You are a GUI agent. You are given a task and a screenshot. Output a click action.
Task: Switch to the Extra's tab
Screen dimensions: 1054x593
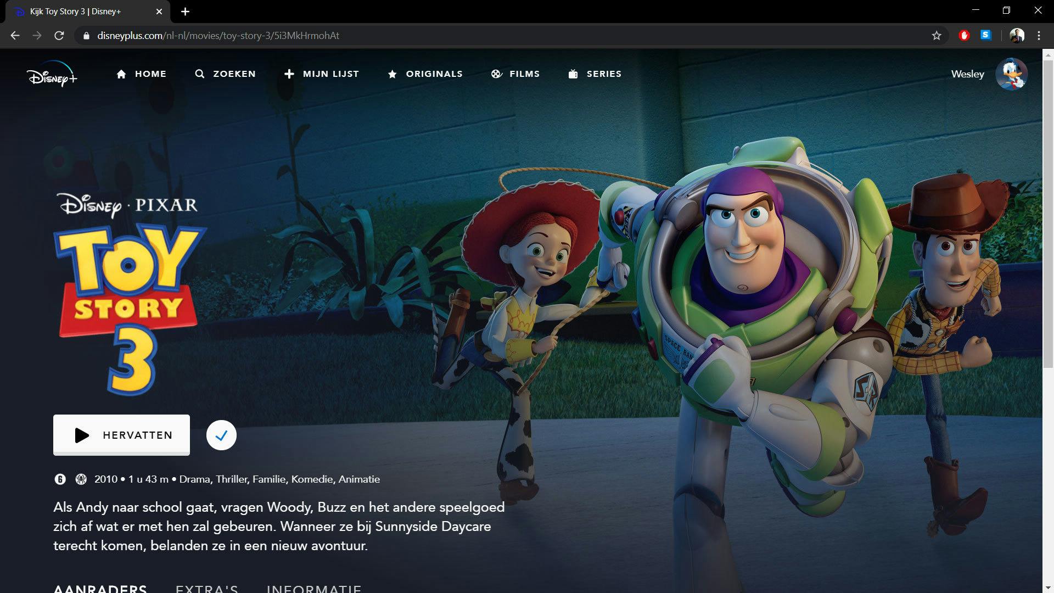(x=206, y=589)
